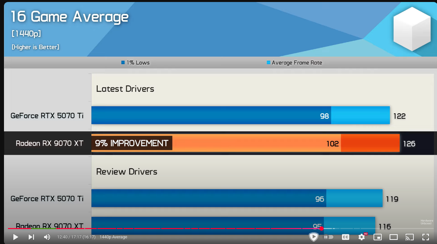Open the video settings gear
Screen dimensions: 437x244
click(x=362, y=237)
